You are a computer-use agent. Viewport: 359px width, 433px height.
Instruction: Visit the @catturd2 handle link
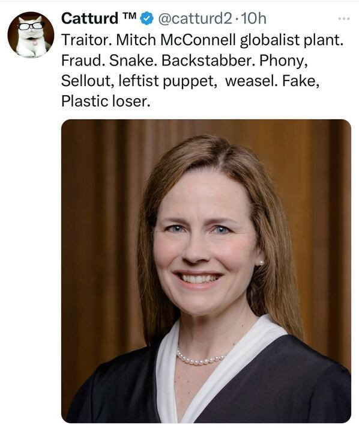(195, 19)
